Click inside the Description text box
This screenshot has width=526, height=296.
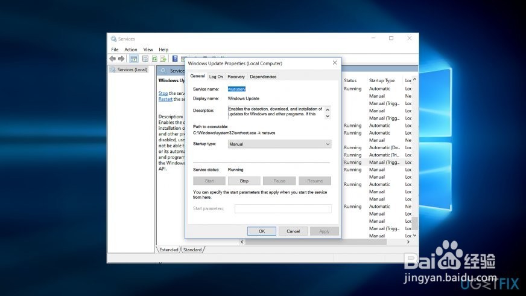[x=276, y=112]
